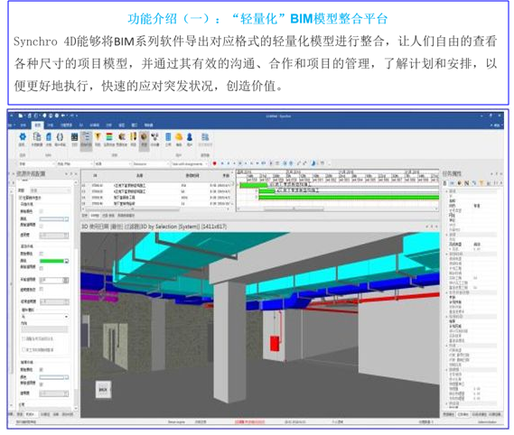This screenshot has height=435, width=514.
Task: Click the blue gear icon in the ribbon
Action: 23,137
